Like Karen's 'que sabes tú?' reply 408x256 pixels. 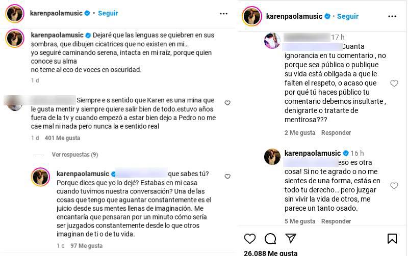click(227, 177)
